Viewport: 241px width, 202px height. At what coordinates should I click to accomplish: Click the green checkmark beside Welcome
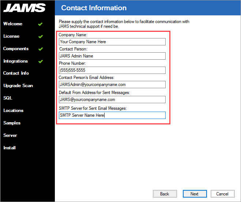(x=40, y=24)
